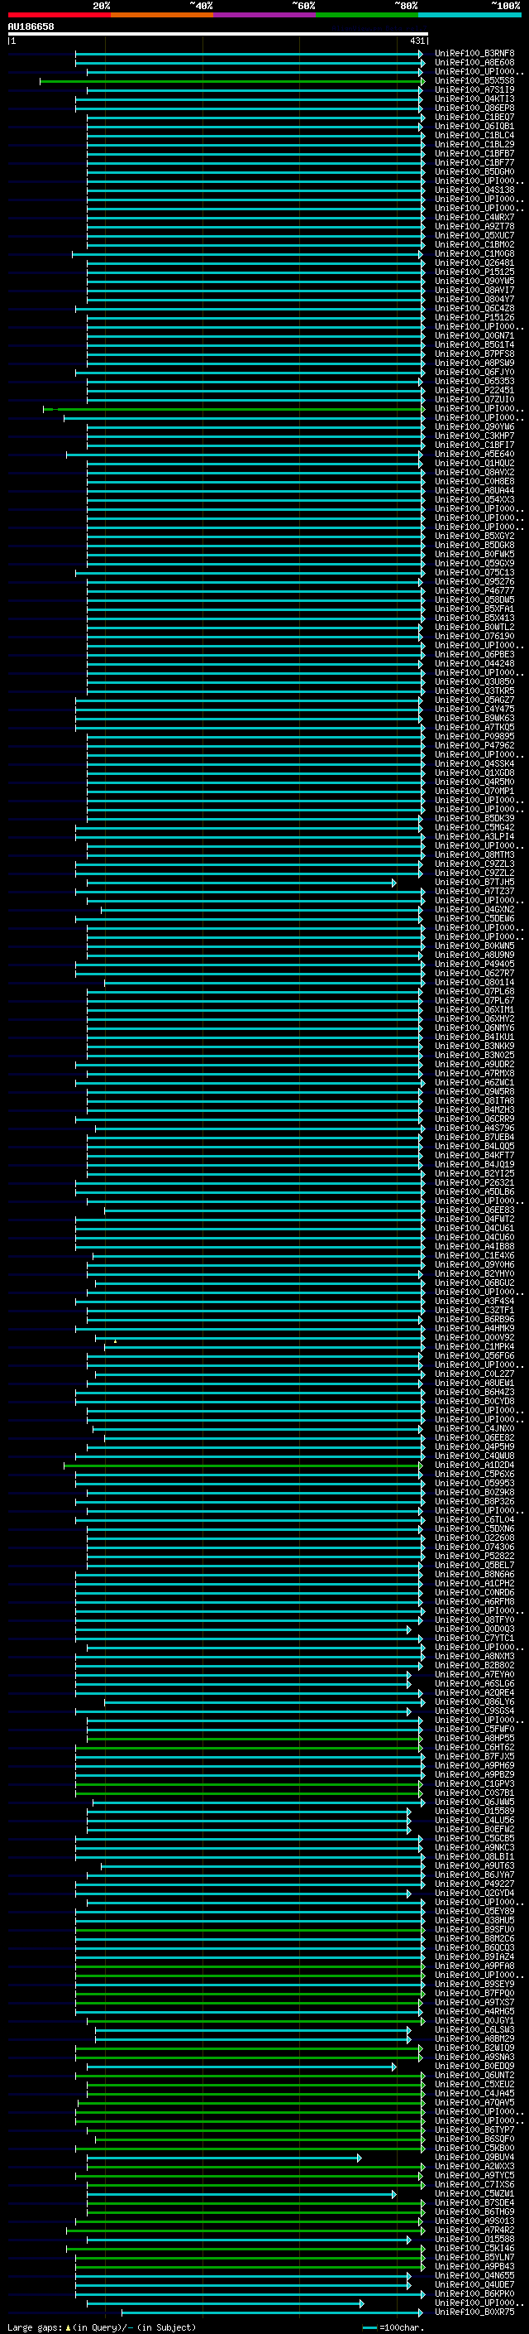Select the label UniRef100_Q8TFY0
The height and width of the screenshot is (2334, 529).
coord(474,1620)
